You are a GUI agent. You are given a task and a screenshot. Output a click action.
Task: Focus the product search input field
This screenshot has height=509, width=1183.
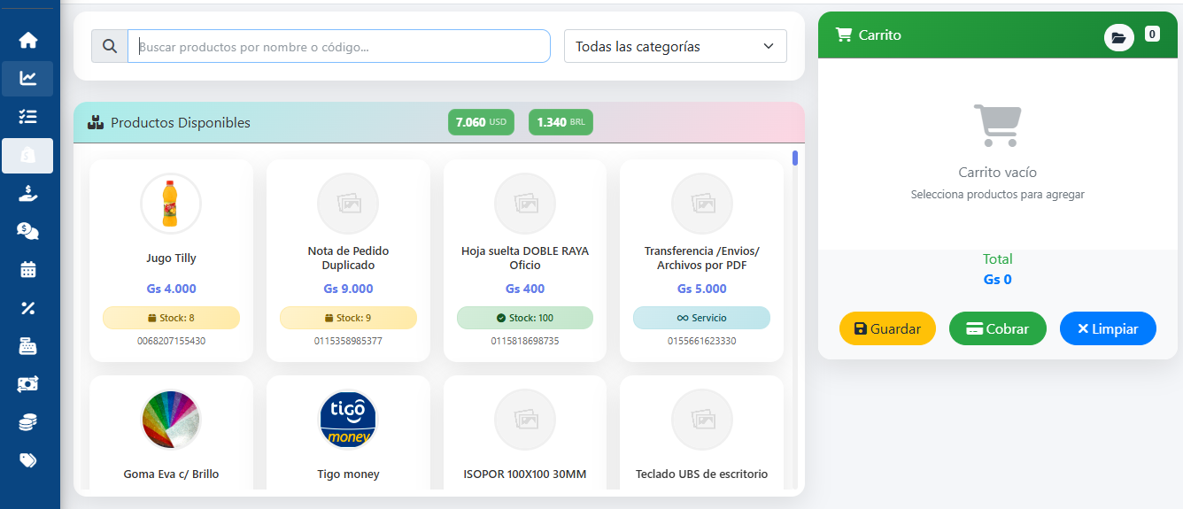pyautogui.click(x=339, y=46)
